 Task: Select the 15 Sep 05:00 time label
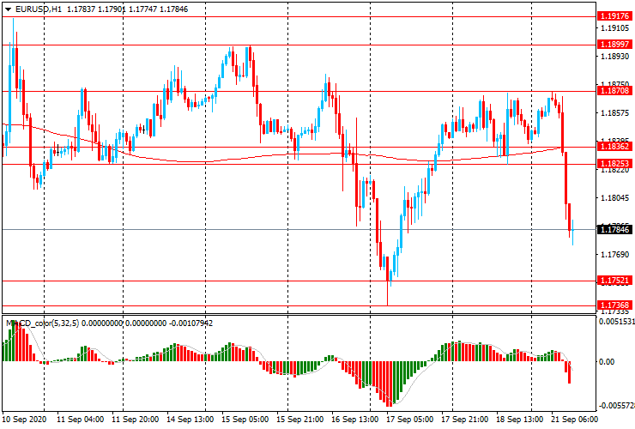click(x=245, y=420)
